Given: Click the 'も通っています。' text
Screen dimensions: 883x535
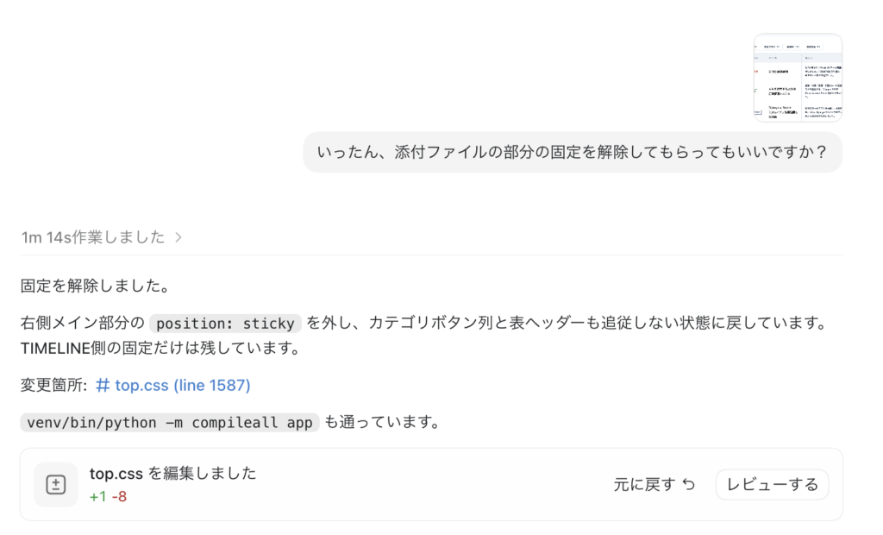Looking at the screenshot, I should tap(383, 422).
